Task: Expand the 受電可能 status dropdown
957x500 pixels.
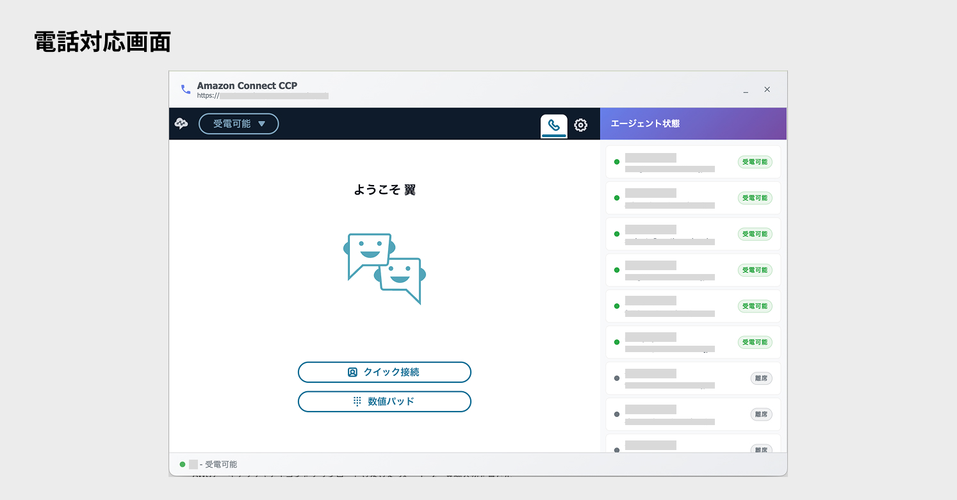Action: pos(239,124)
